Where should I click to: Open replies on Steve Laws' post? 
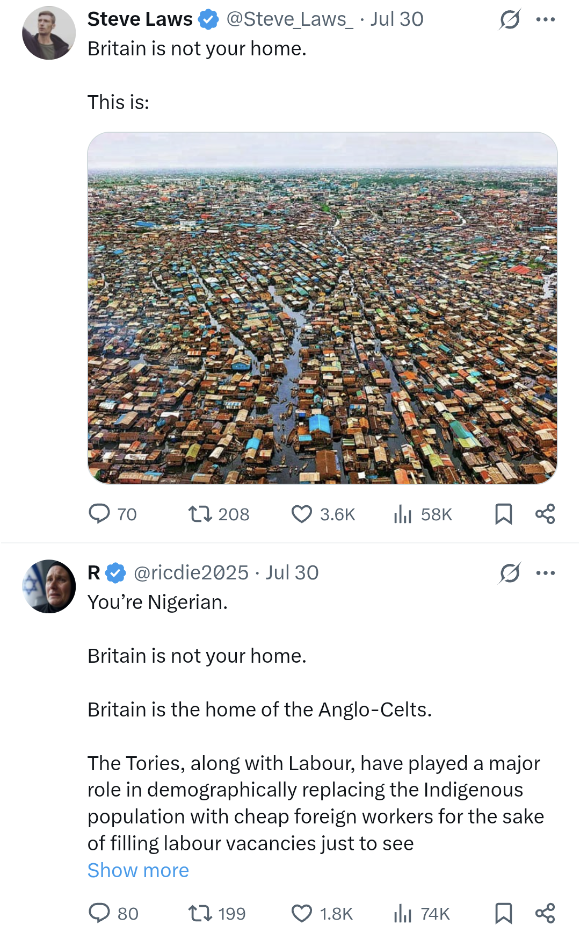pyautogui.click(x=112, y=514)
